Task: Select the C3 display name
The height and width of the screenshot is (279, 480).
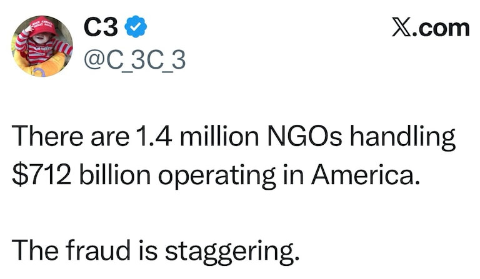Action: pyautogui.click(x=102, y=27)
